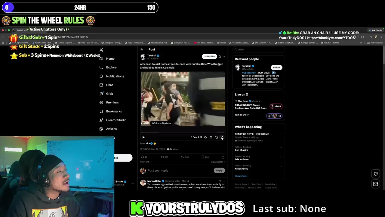
Task: Open the Erik Karlsson trend
Action: pos(242,159)
